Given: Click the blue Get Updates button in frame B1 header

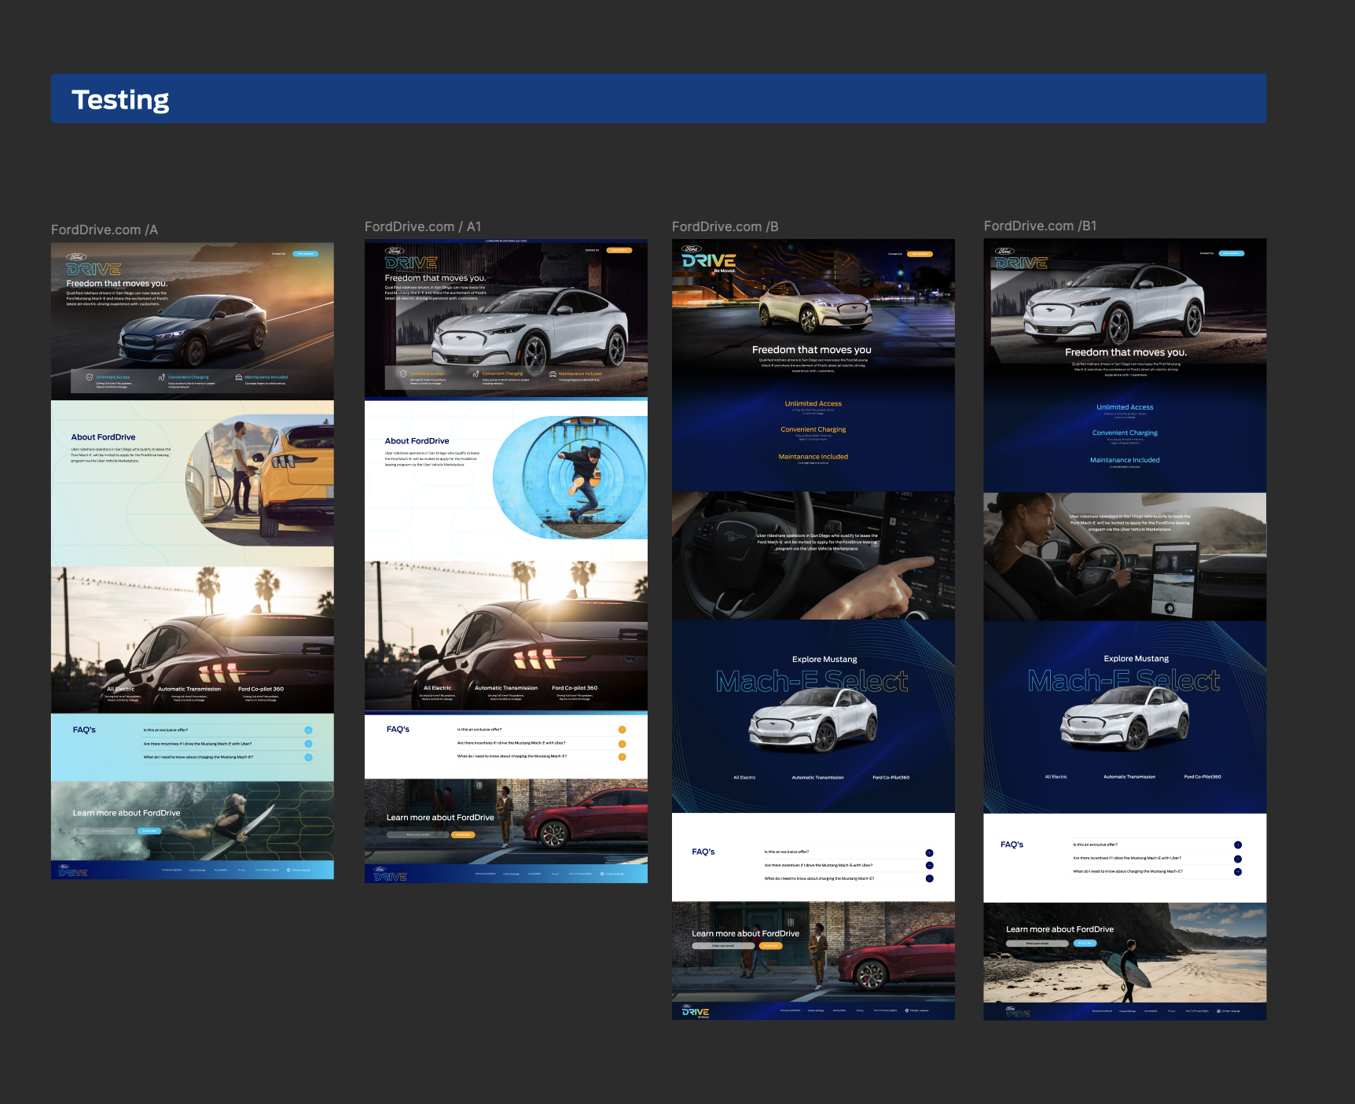Looking at the screenshot, I should (1232, 253).
